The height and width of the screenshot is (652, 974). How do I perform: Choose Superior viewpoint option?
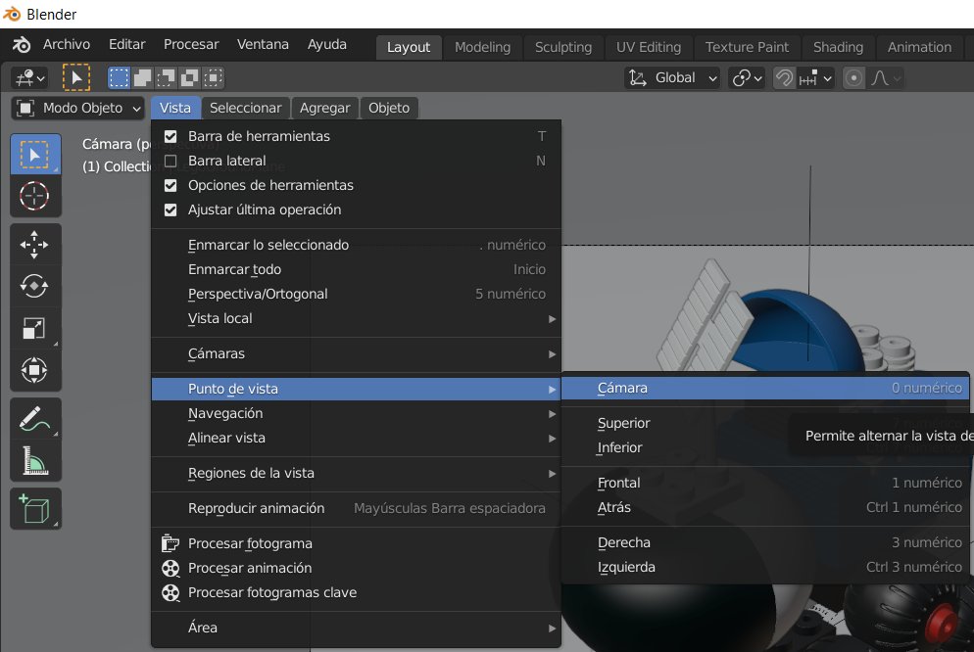click(765, 424)
